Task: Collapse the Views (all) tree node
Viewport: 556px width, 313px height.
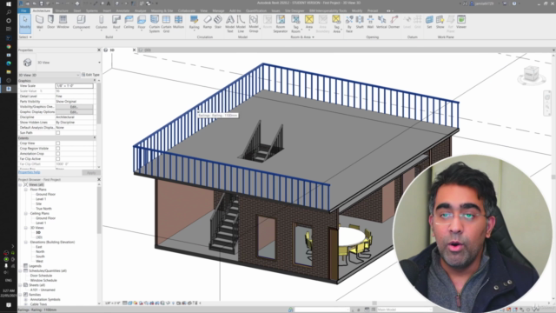Action: point(20,185)
